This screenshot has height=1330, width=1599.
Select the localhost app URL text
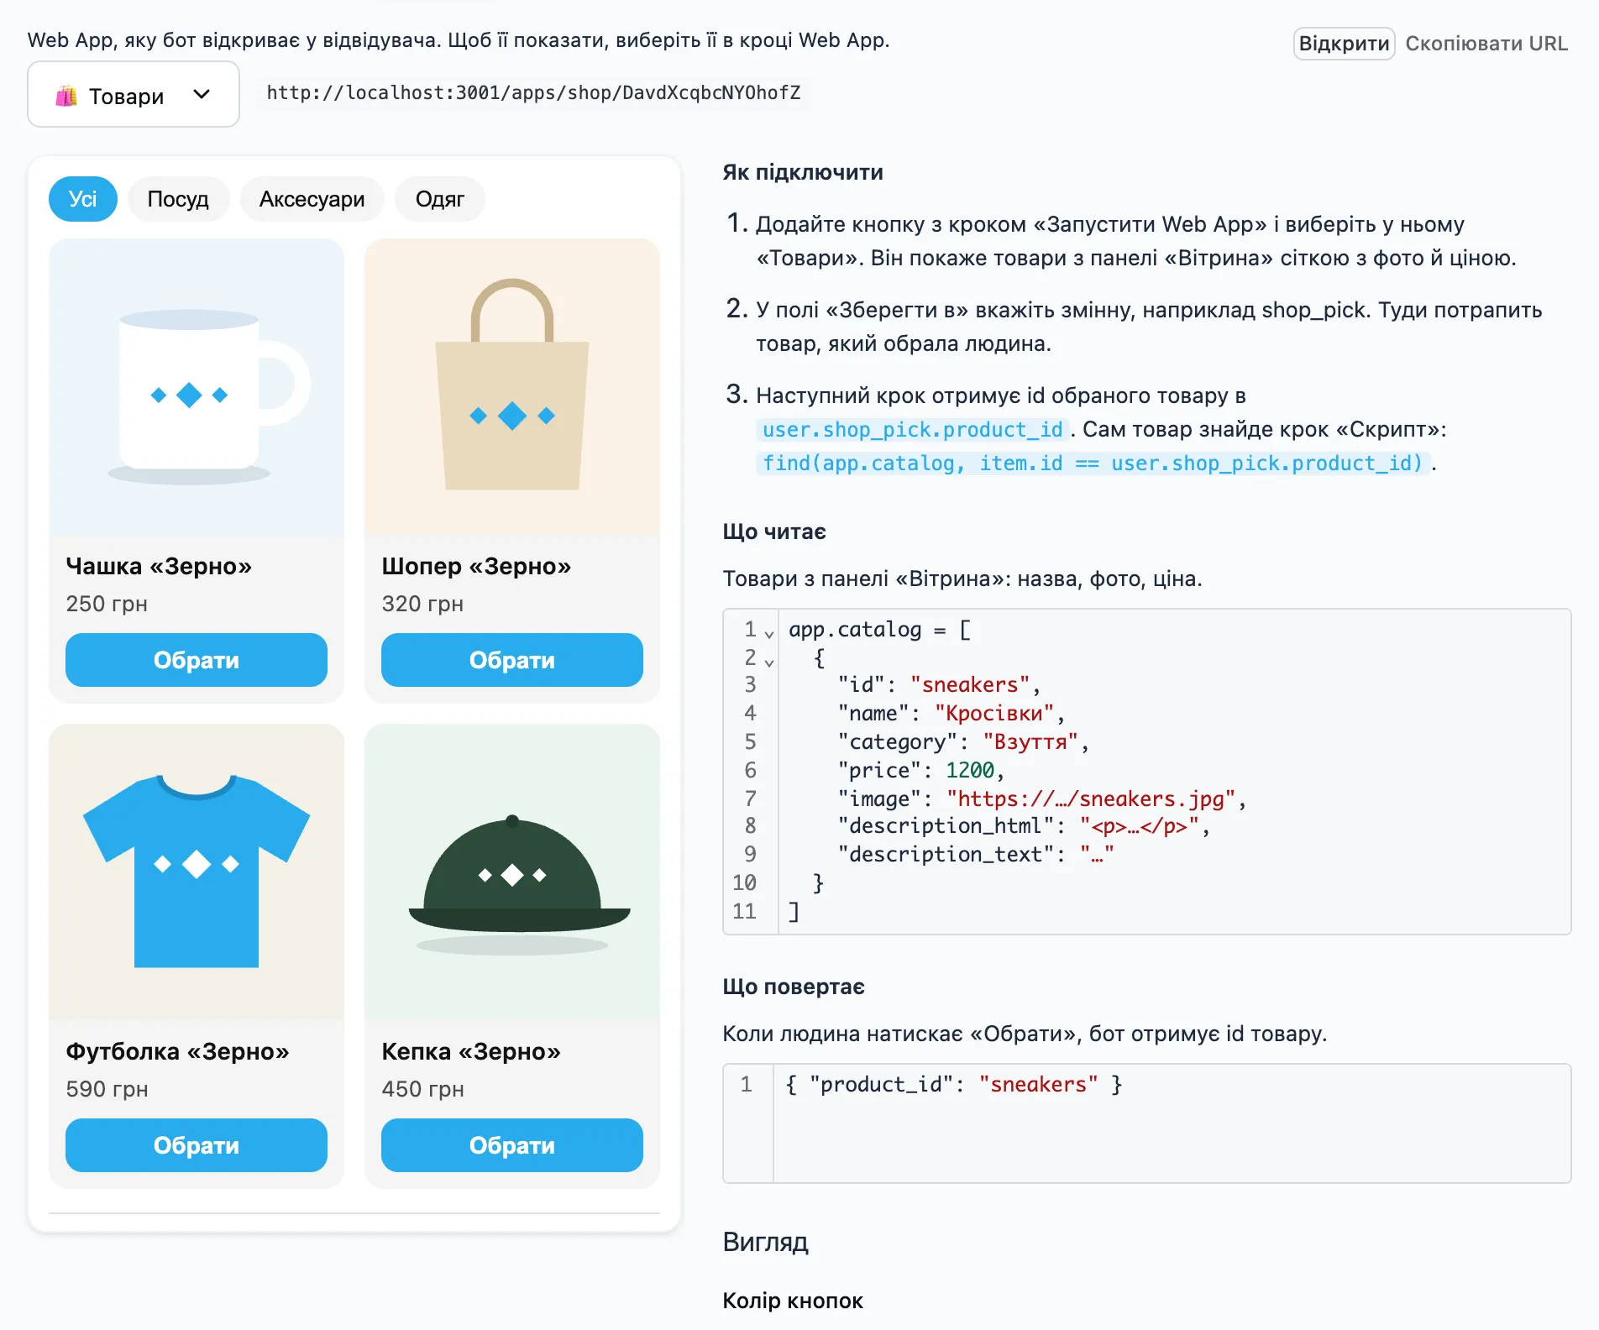point(533,92)
